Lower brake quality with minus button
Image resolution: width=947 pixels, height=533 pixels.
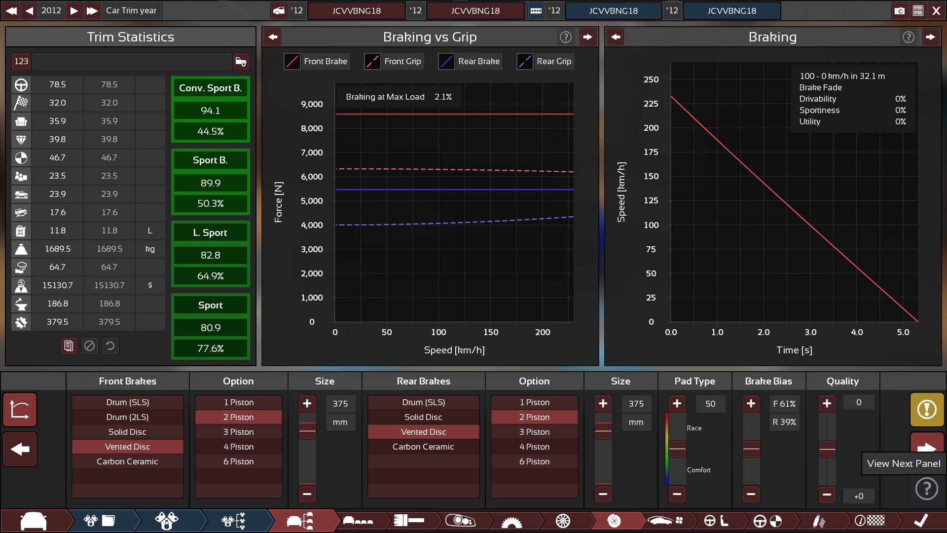pos(827,494)
